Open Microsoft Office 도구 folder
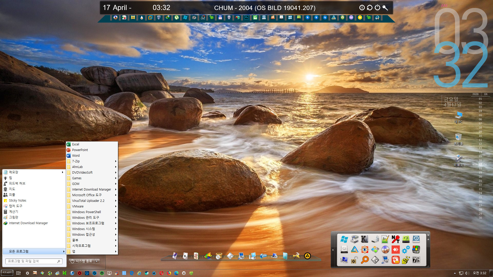 click(92, 195)
